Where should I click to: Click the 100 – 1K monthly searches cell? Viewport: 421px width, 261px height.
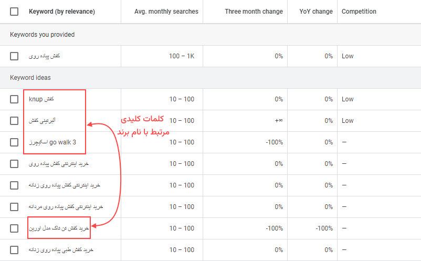[x=182, y=56]
